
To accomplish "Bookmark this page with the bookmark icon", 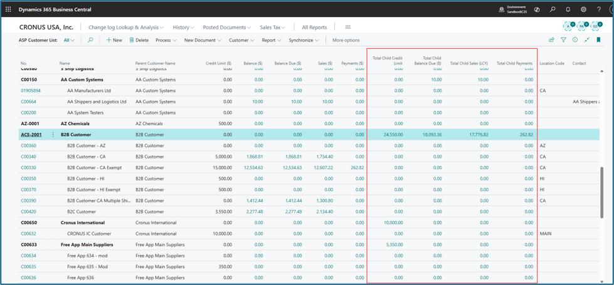I will click(x=599, y=39).
